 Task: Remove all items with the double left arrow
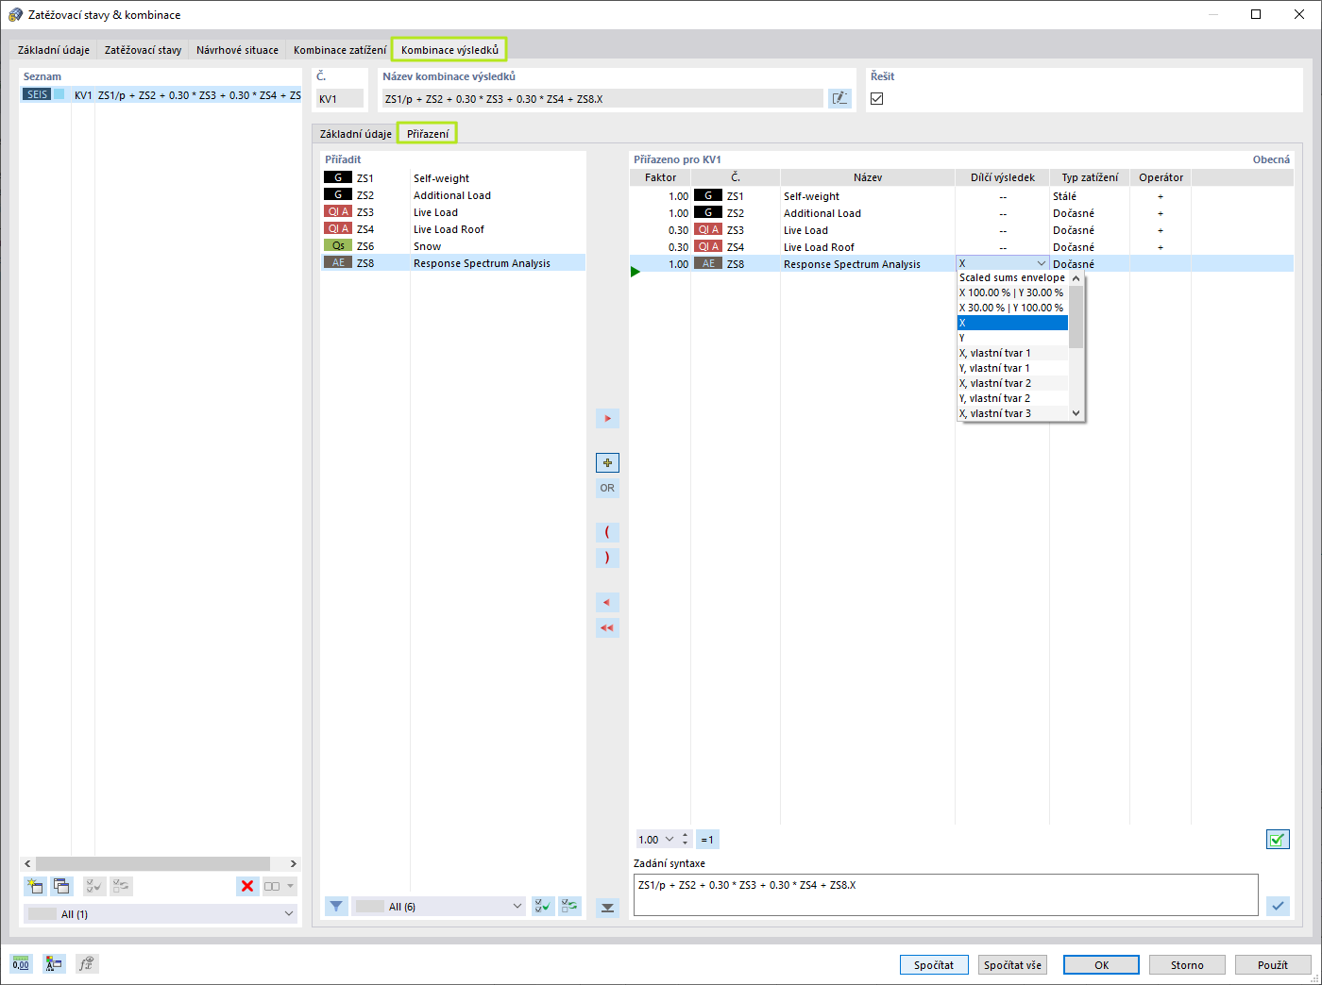pyautogui.click(x=607, y=627)
